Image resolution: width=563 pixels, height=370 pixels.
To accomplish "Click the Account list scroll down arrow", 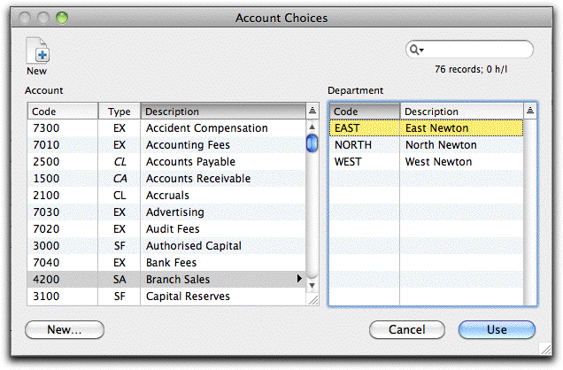I will 312,286.
